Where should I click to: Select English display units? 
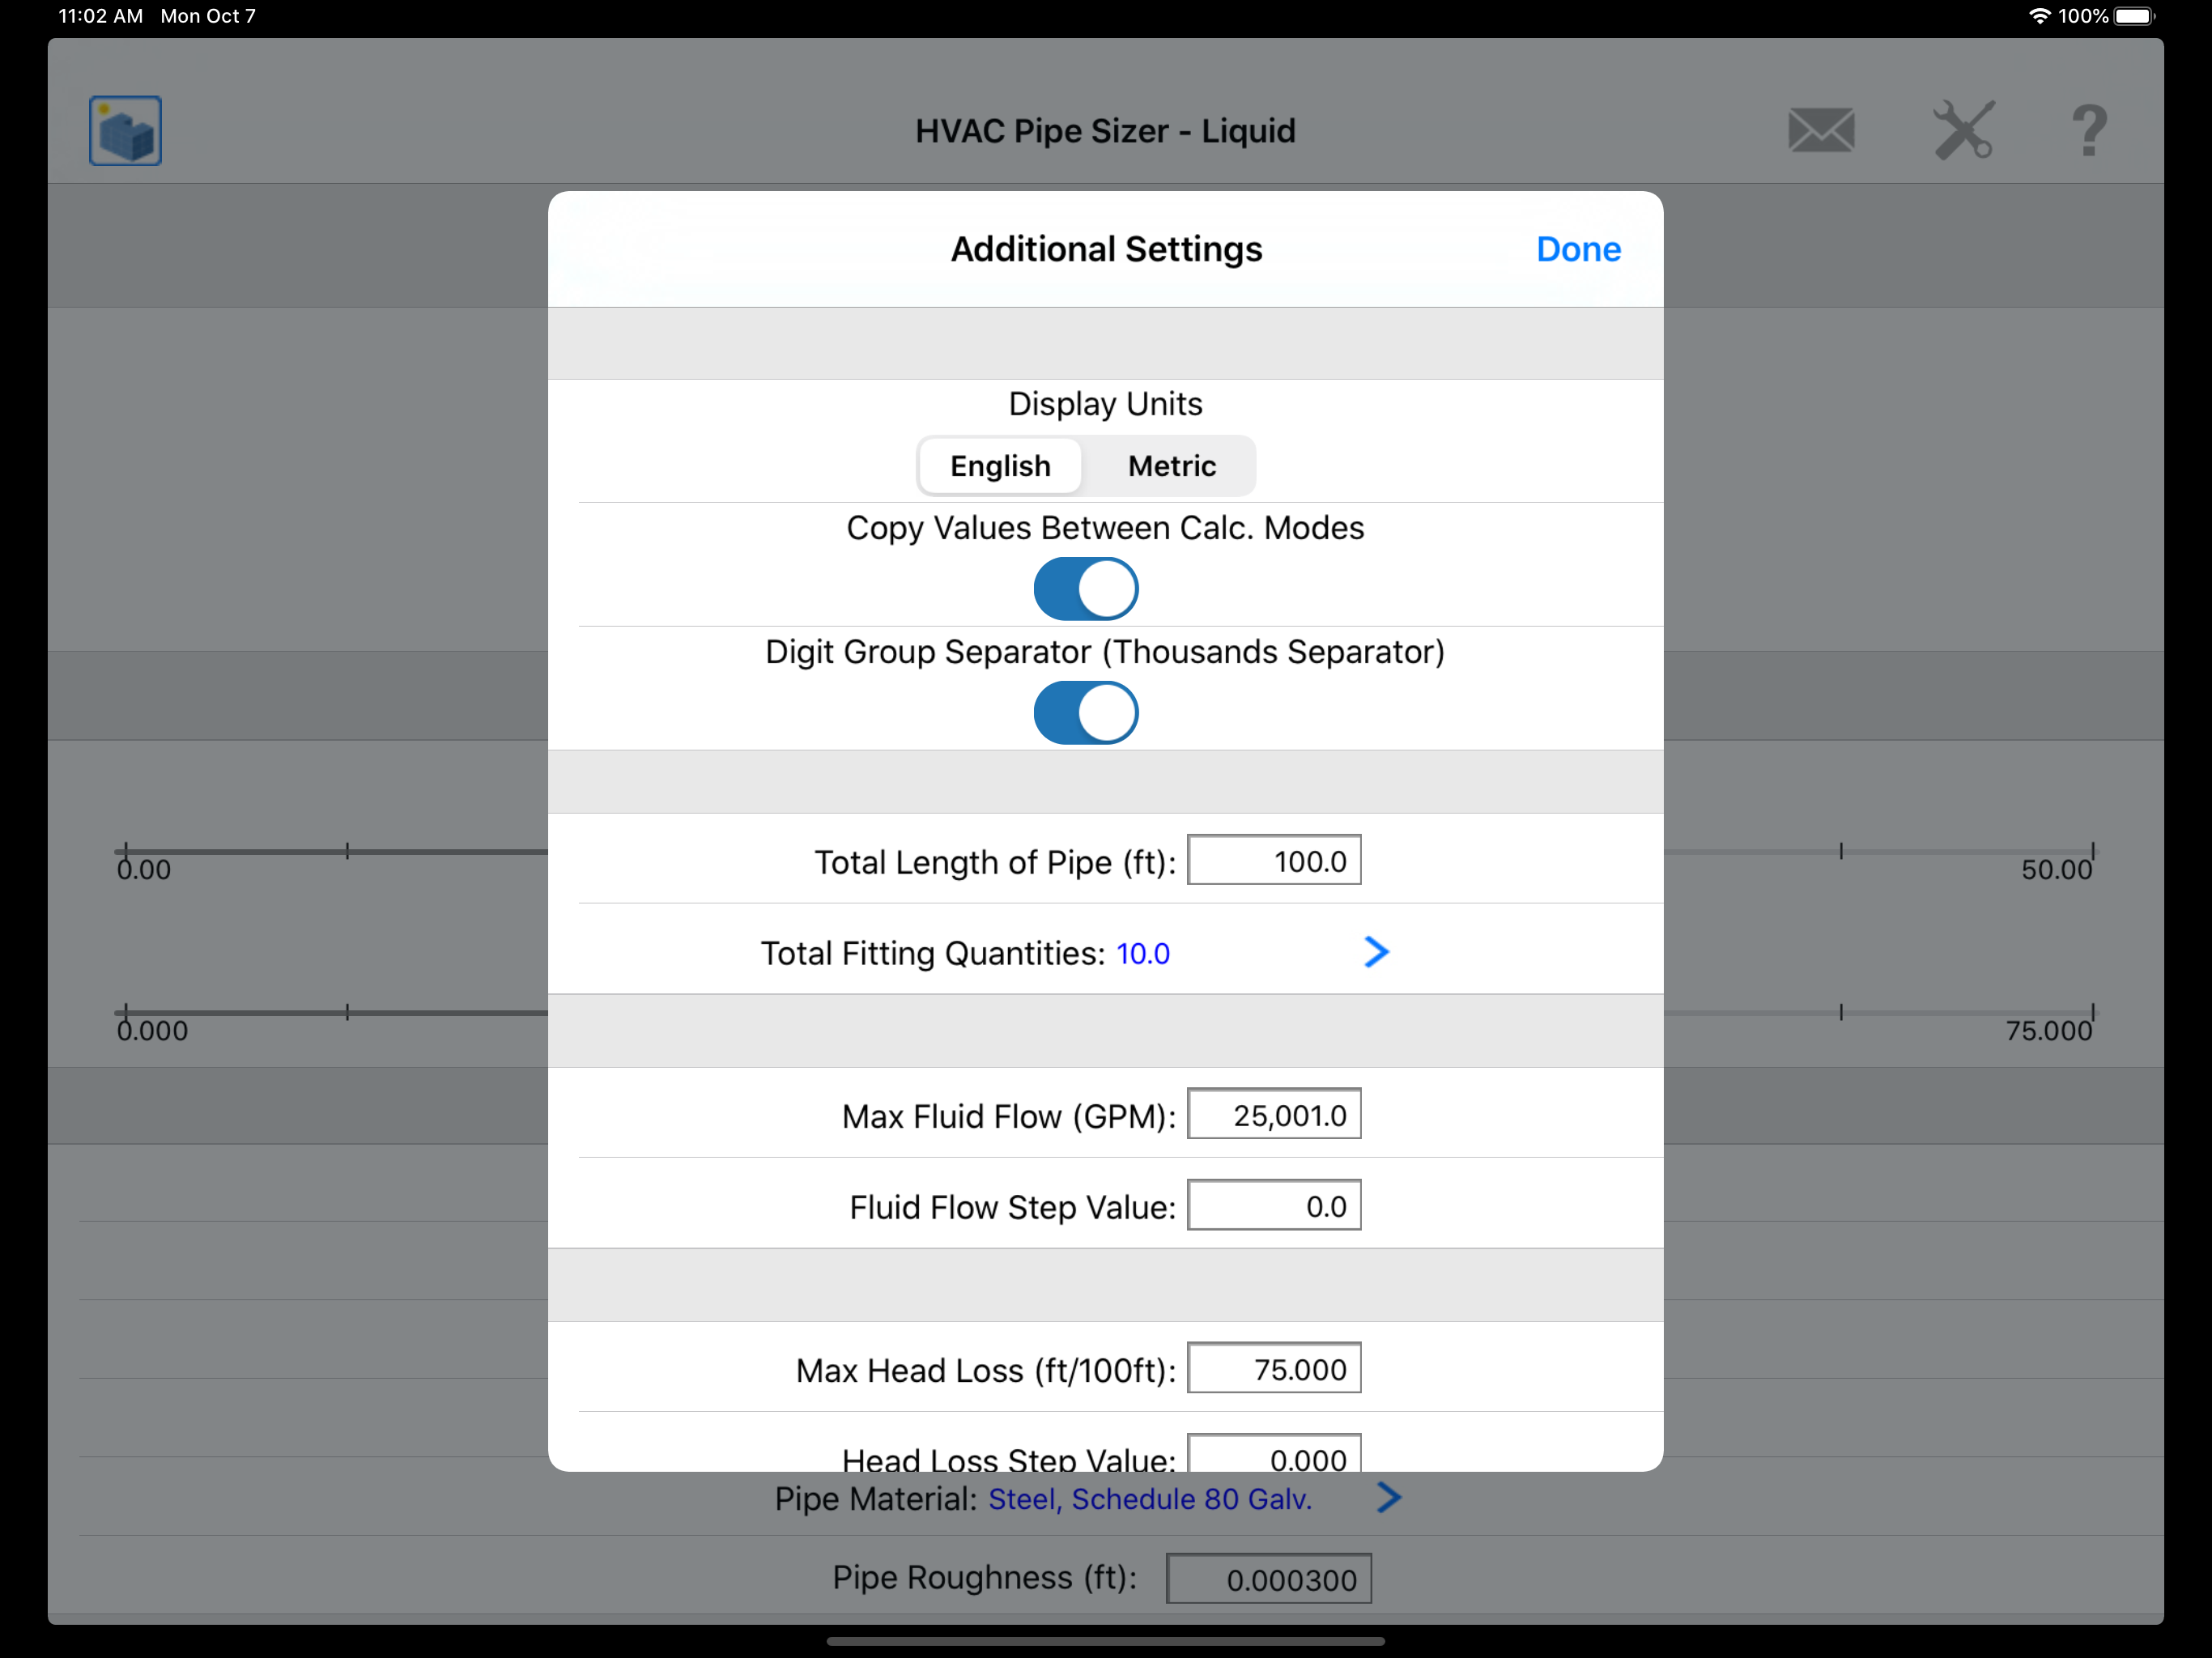point(1000,466)
